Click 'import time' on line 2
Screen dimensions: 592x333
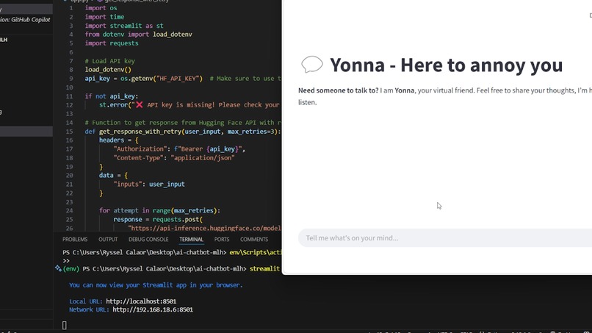click(x=104, y=17)
